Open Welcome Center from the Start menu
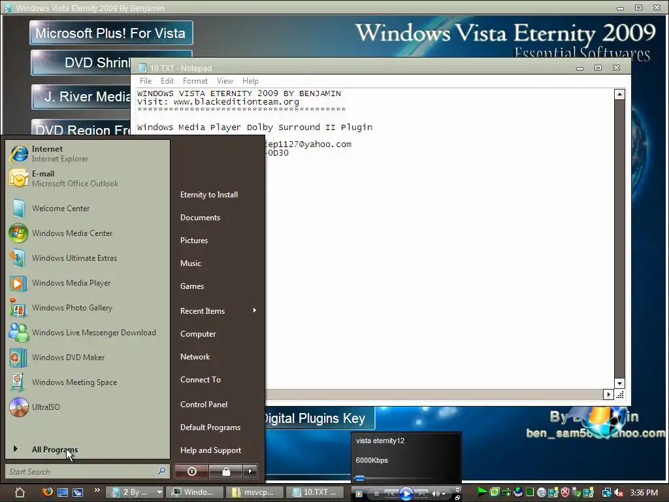The height and width of the screenshot is (502, 669). [88, 209]
